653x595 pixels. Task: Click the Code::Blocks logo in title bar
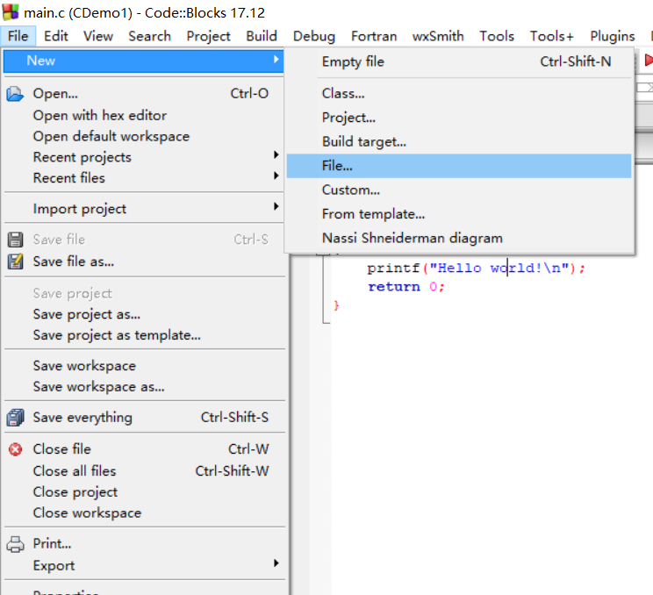pyautogui.click(x=11, y=12)
